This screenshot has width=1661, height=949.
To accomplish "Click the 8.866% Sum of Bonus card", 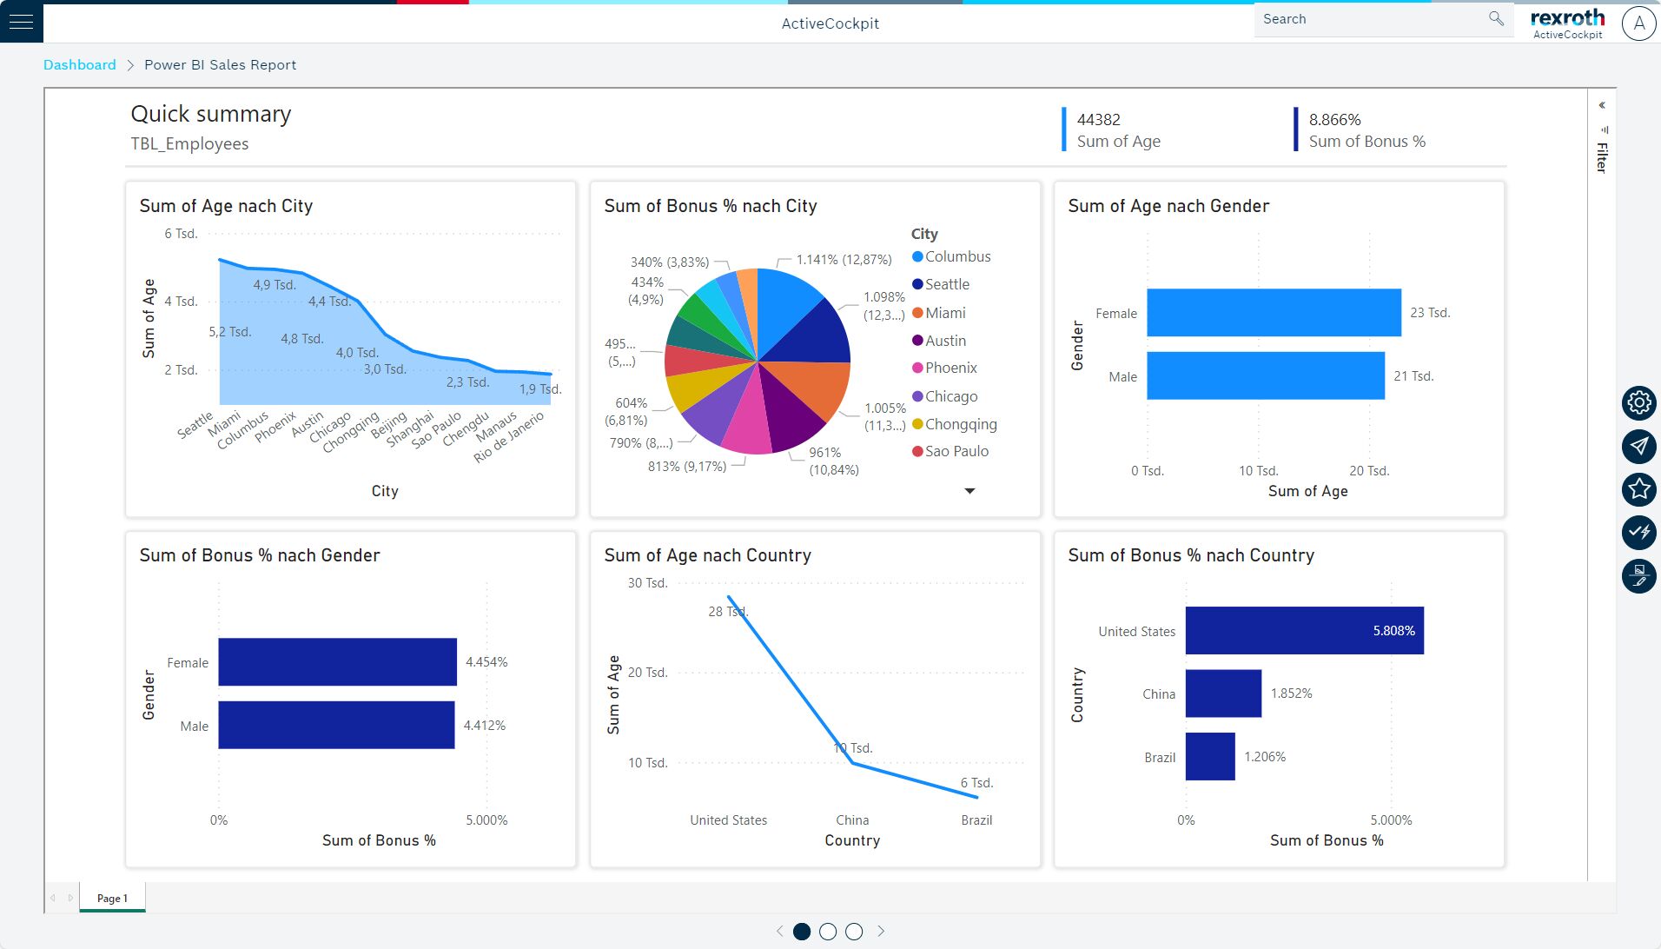I will [1360, 129].
